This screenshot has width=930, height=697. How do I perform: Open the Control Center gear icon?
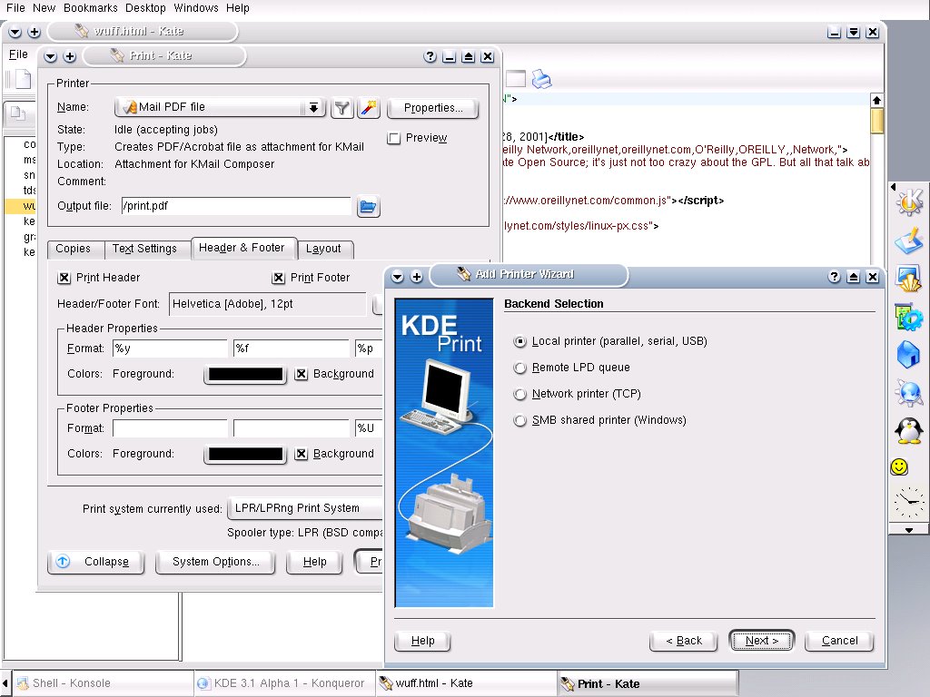click(x=908, y=317)
